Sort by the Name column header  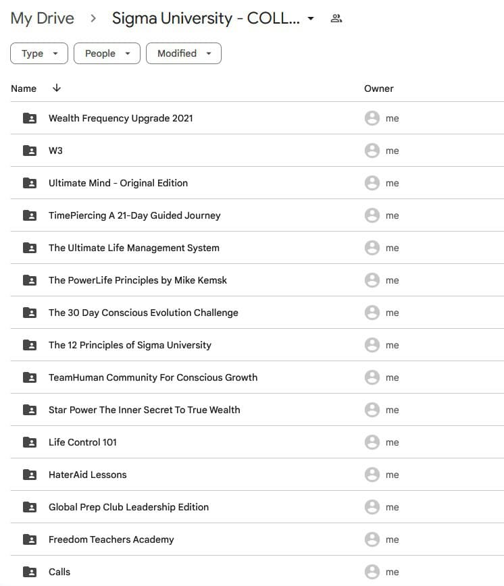[24, 88]
